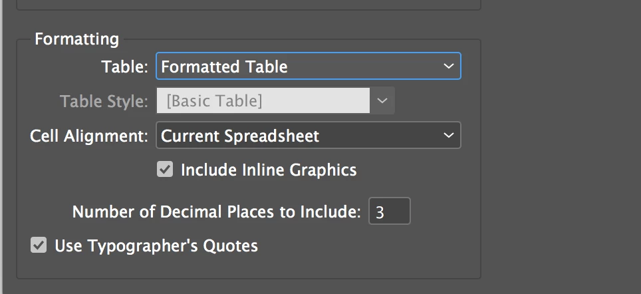The image size is (641, 294).
Task: Click the 'Formatting' group heading
Action: coord(76,39)
